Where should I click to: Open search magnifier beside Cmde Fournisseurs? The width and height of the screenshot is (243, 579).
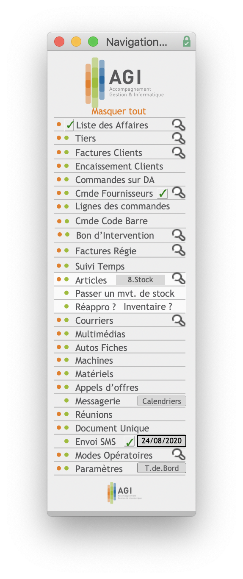(x=179, y=193)
